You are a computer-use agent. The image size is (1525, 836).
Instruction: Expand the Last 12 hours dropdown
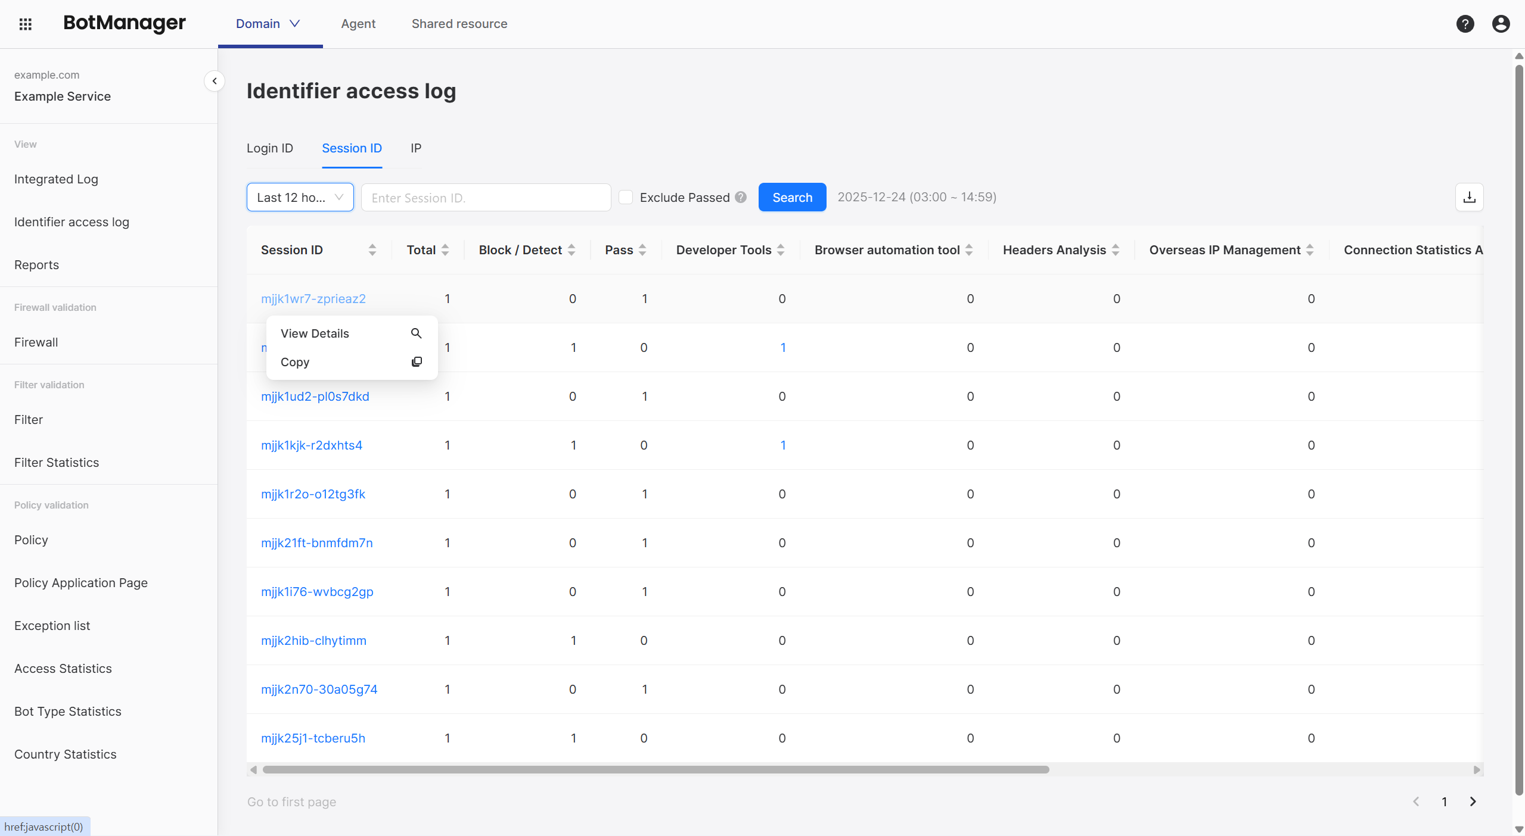300,197
